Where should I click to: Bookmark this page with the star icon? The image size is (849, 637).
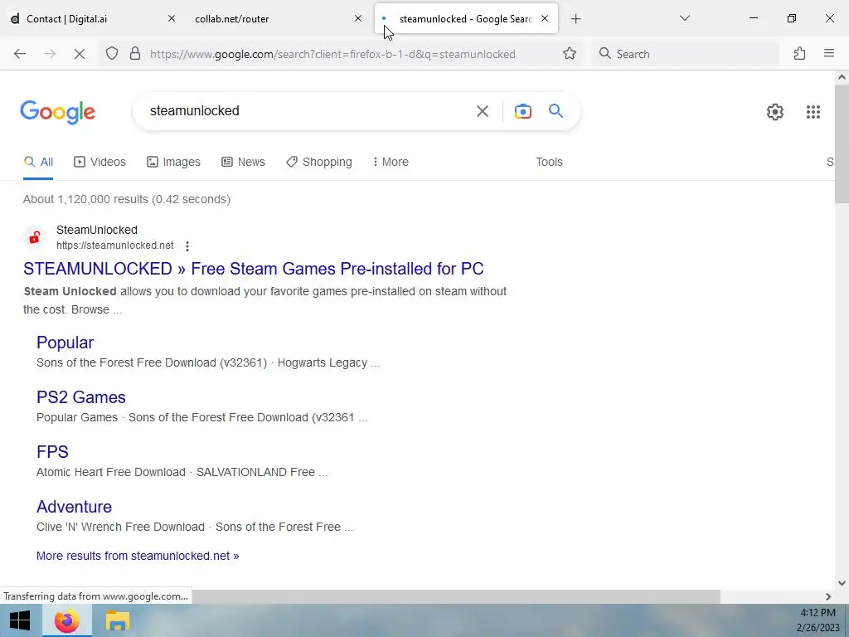pos(569,54)
